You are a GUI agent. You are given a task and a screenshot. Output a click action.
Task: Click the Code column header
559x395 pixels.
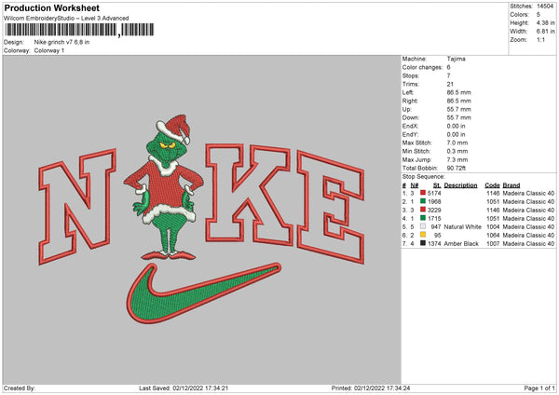pyautogui.click(x=492, y=185)
